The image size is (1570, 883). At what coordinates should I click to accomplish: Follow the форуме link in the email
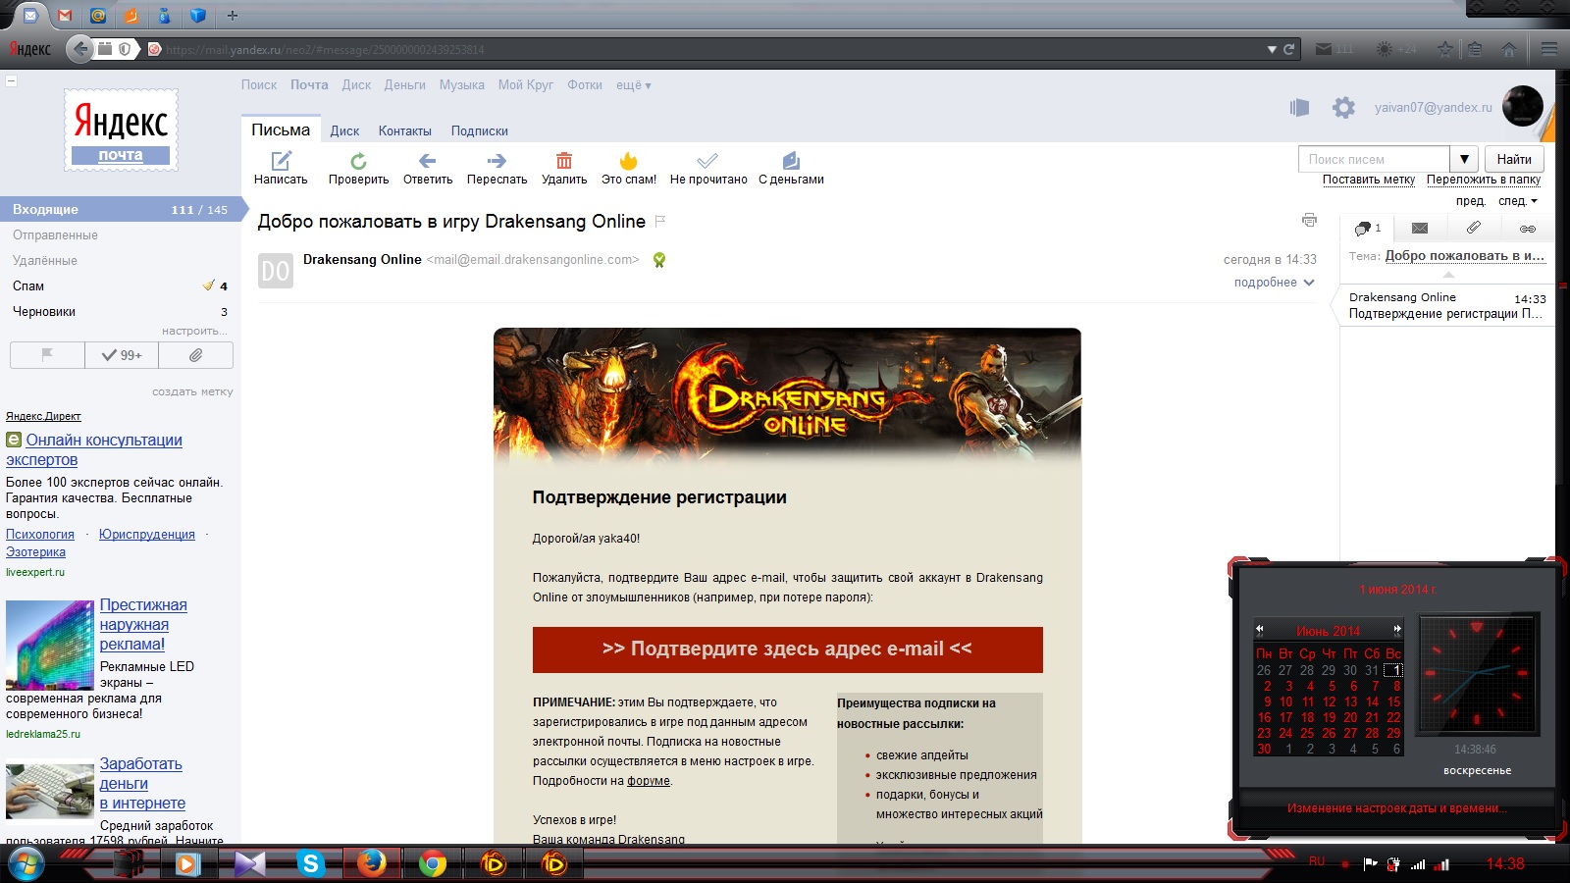[649, 781]
